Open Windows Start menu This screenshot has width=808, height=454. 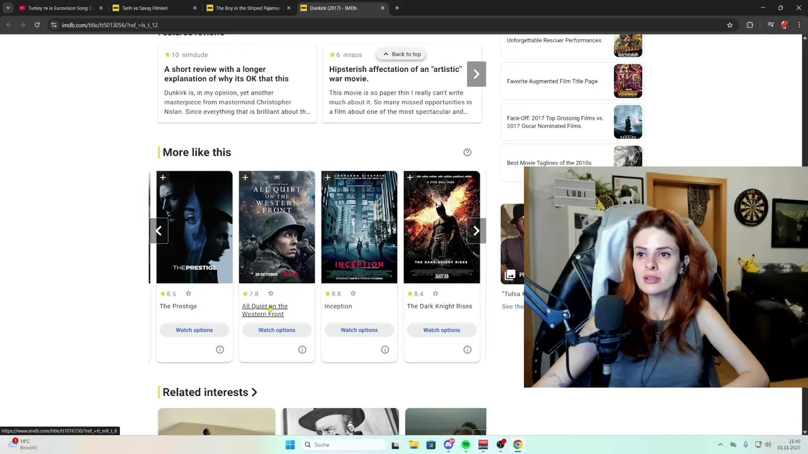coord(290,445)
